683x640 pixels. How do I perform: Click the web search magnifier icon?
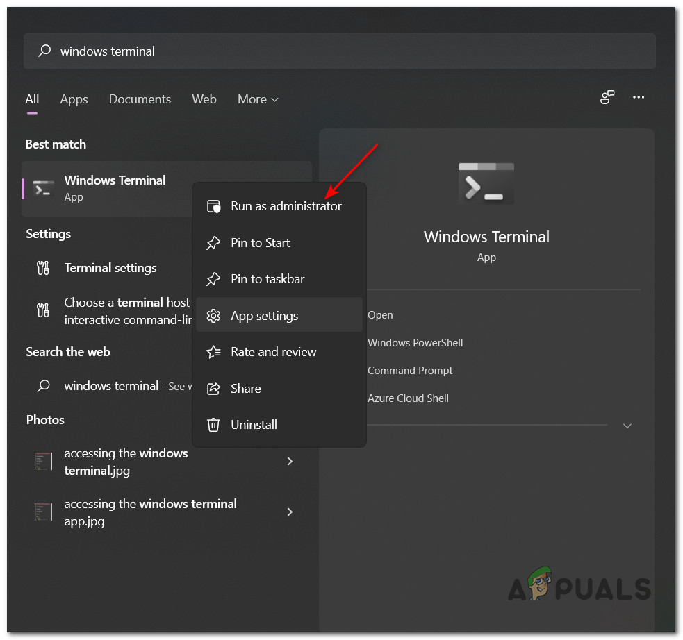coord(44,385)
